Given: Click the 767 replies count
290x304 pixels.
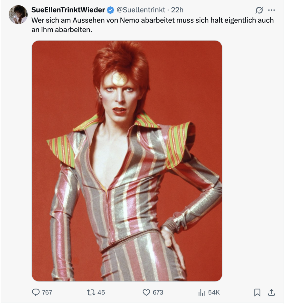Looking at the screenshot, I should tap(47, 292).
